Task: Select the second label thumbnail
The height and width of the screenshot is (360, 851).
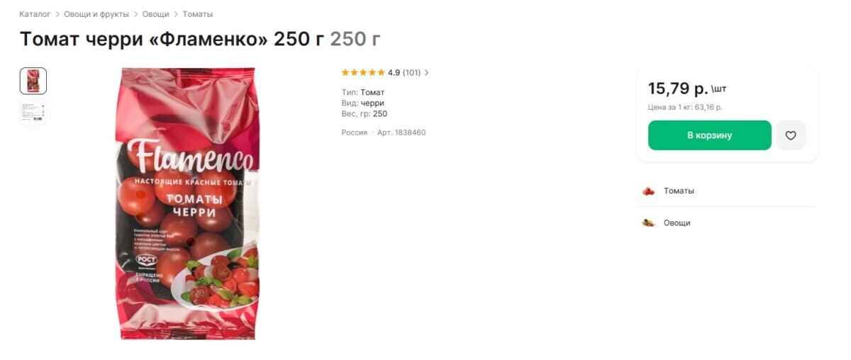Action: pyautogui.click(x=33, y=113)
